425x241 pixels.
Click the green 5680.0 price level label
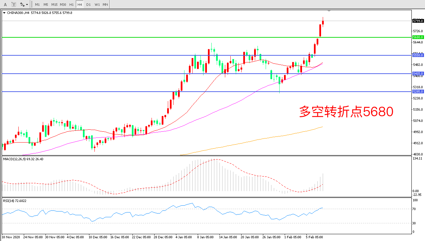(x=418, y=37)
